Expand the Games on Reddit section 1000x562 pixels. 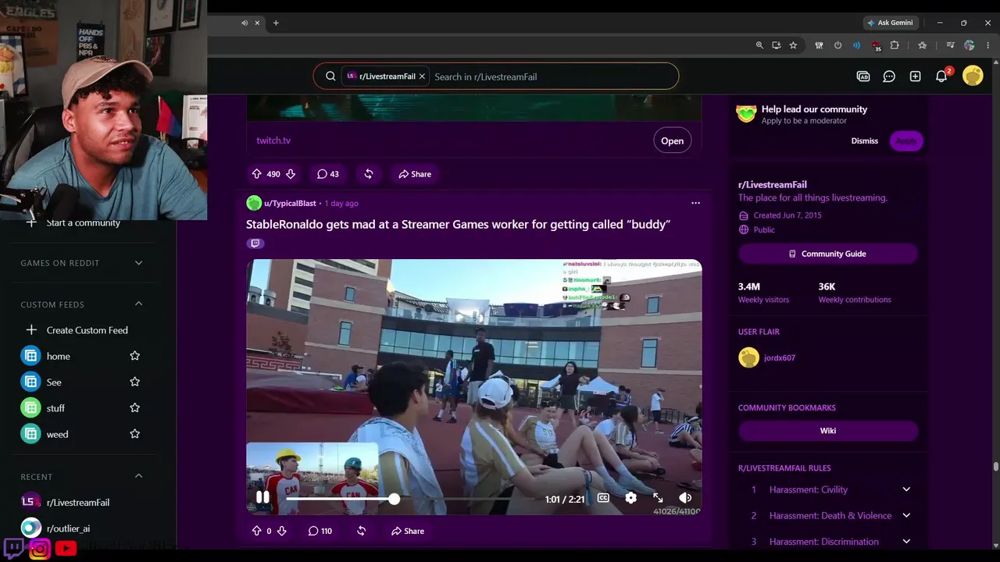pyautogui.click(x=138, y=263)
